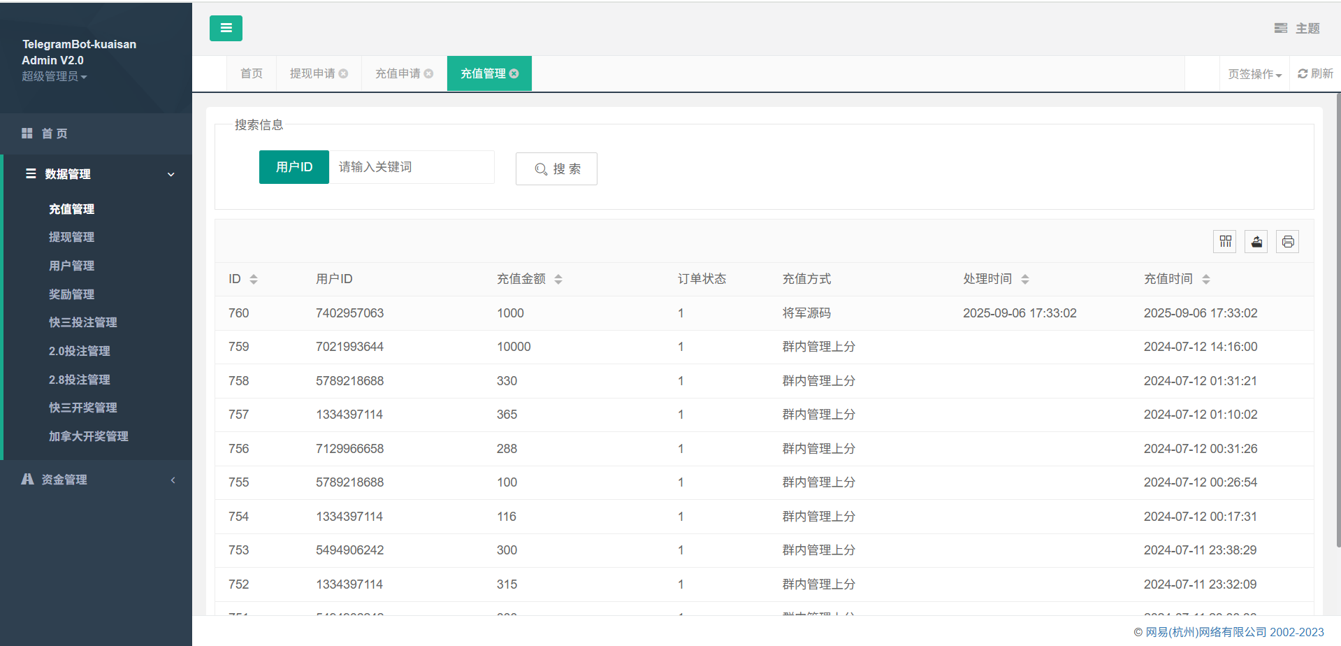Click the print table icon
The image size is (1341, 646).
coord(1287,242)
